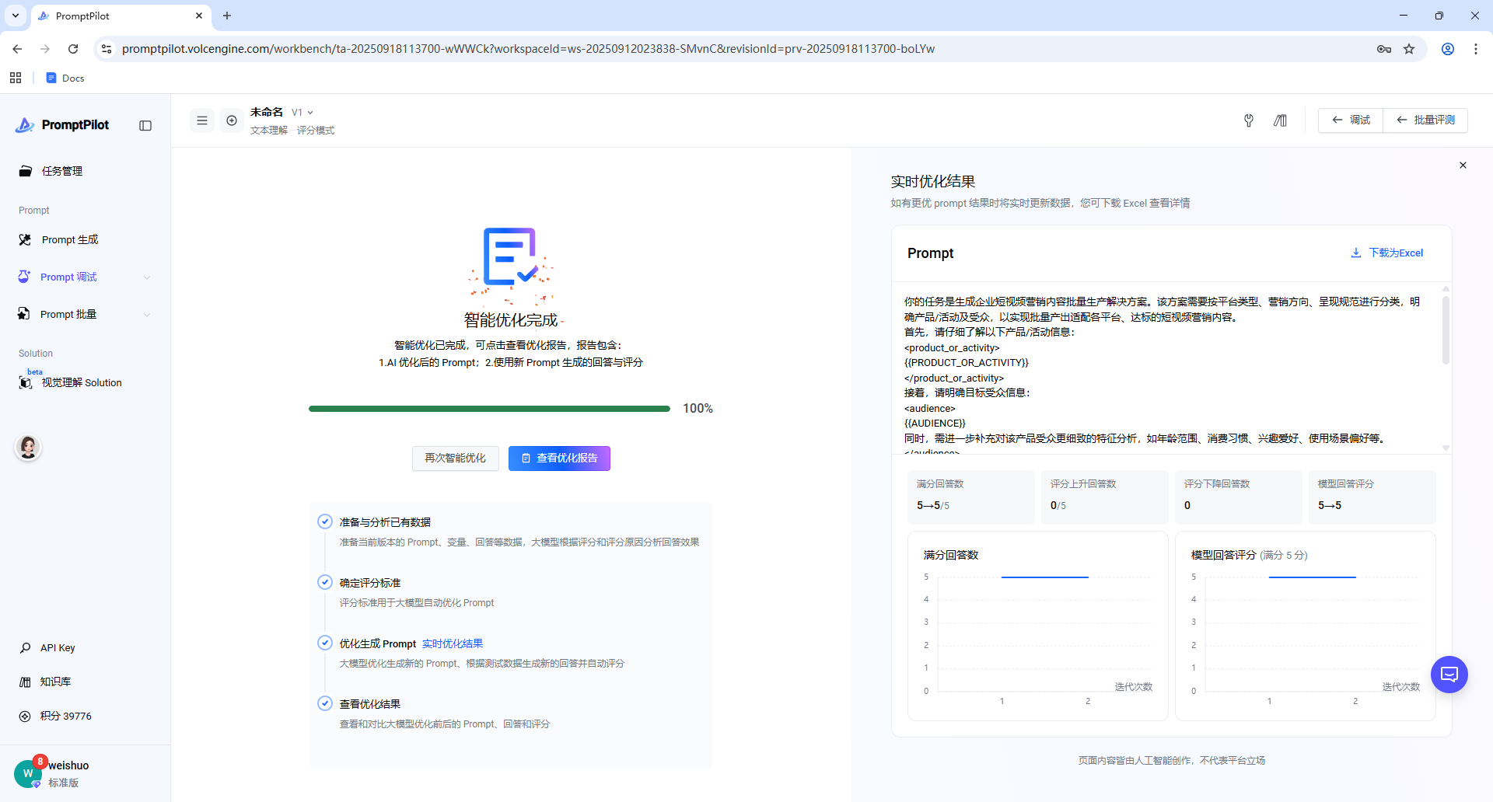This screenshot has width=1493, height=802.
Task: Open the 实时优化结果 link
Action: (x=453, y=643)
